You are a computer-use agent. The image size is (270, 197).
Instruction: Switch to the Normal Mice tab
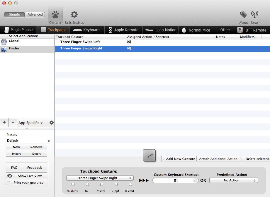[198, 30]
